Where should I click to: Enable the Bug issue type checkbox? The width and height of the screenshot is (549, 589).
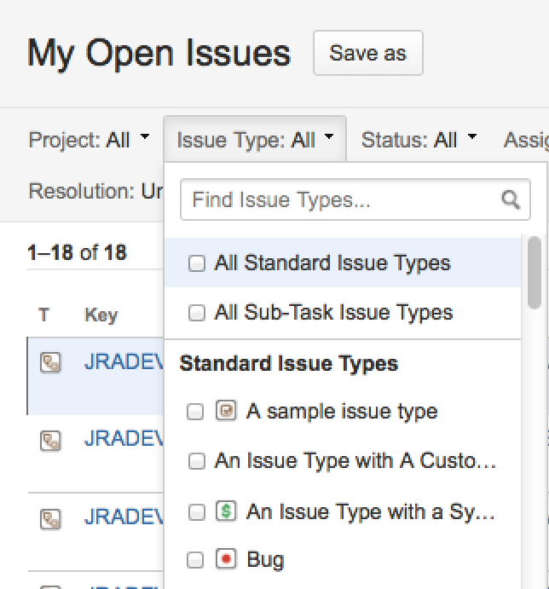click(x=195, y=560)
